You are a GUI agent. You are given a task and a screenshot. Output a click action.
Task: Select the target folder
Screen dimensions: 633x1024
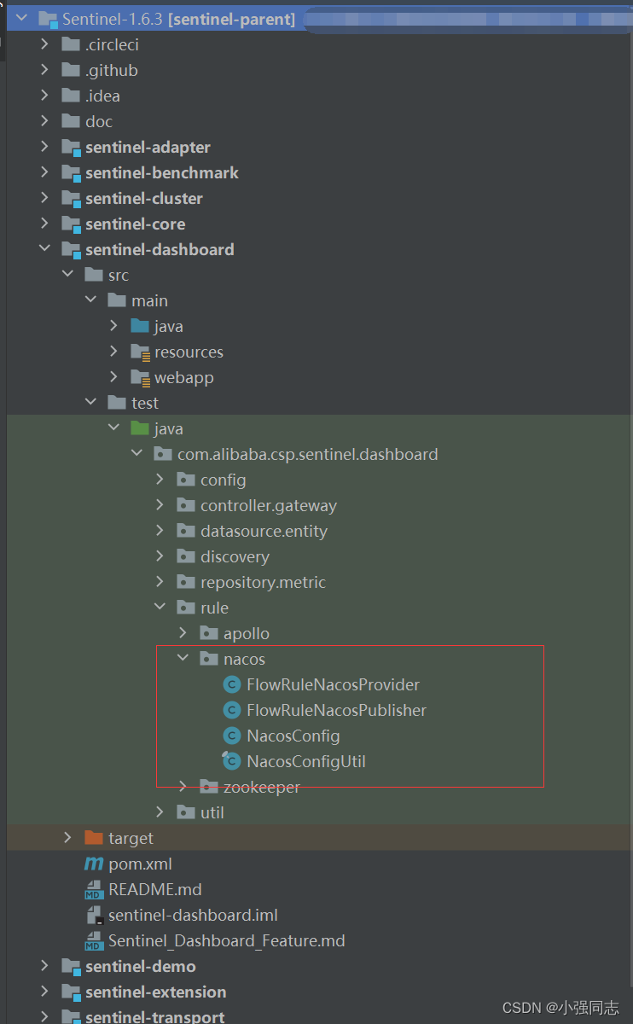(133, 838)
